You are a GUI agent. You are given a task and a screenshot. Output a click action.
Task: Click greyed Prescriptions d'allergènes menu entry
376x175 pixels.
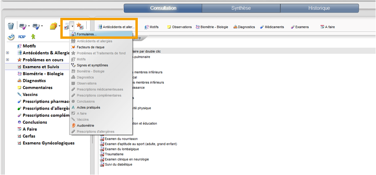click(101, 131)
